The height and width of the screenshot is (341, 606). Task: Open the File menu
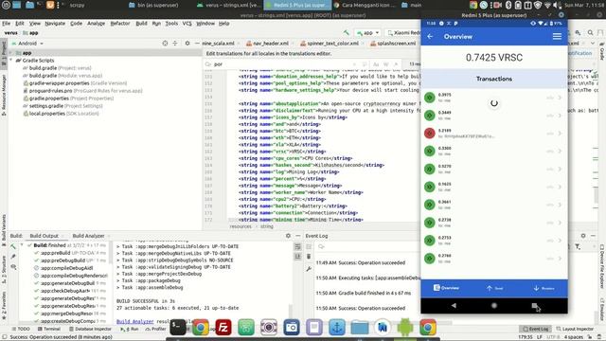click(x=7, y=23)
